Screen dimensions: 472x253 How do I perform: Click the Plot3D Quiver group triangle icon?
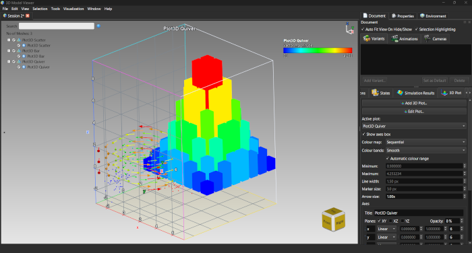(x=19, y=62)
